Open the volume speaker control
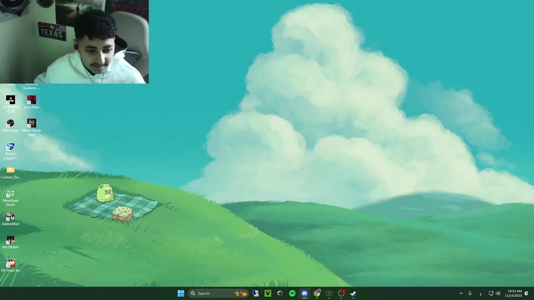This screenshot has width=534, height=300. [x=498, y=293]
